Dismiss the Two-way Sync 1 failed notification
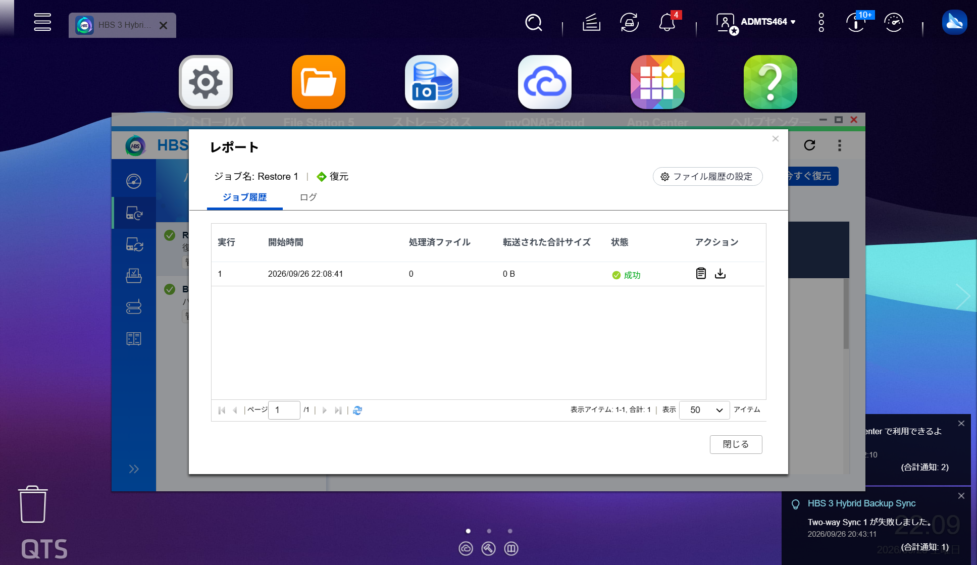Screen dimensions: 977x565 click(961, 496)
